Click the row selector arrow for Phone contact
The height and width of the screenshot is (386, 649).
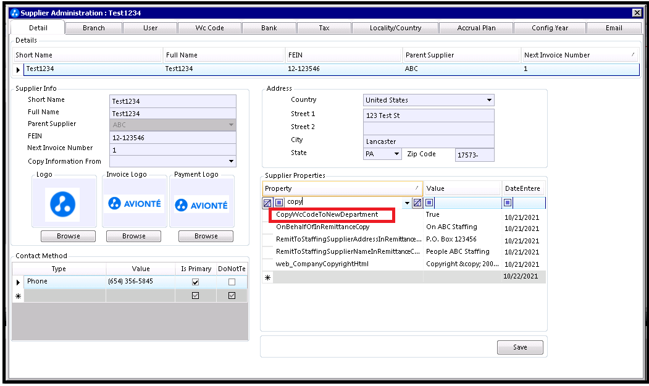click(x=18, y=282)
